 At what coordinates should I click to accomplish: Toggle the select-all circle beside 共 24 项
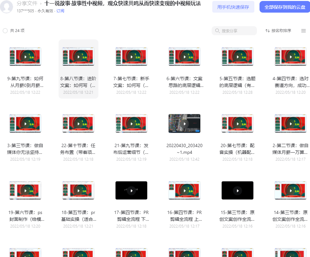point(5,31)
